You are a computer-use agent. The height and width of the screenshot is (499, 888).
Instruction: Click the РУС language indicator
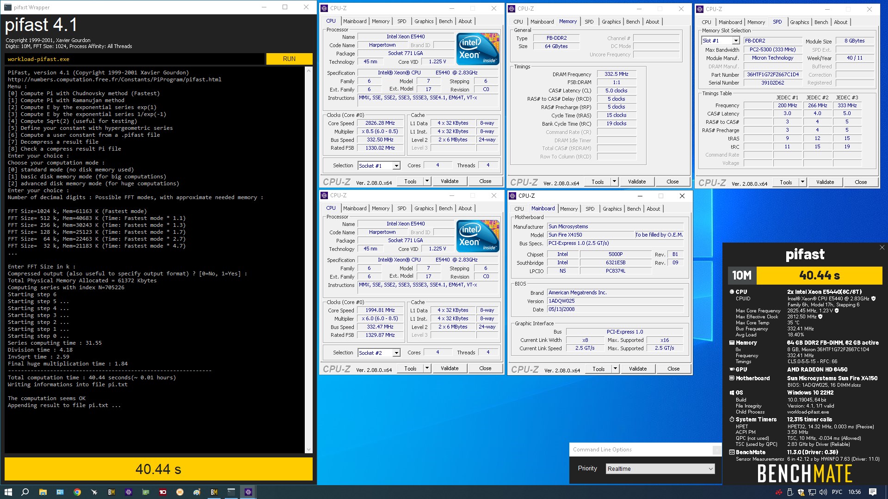click(x=837, y=492)
